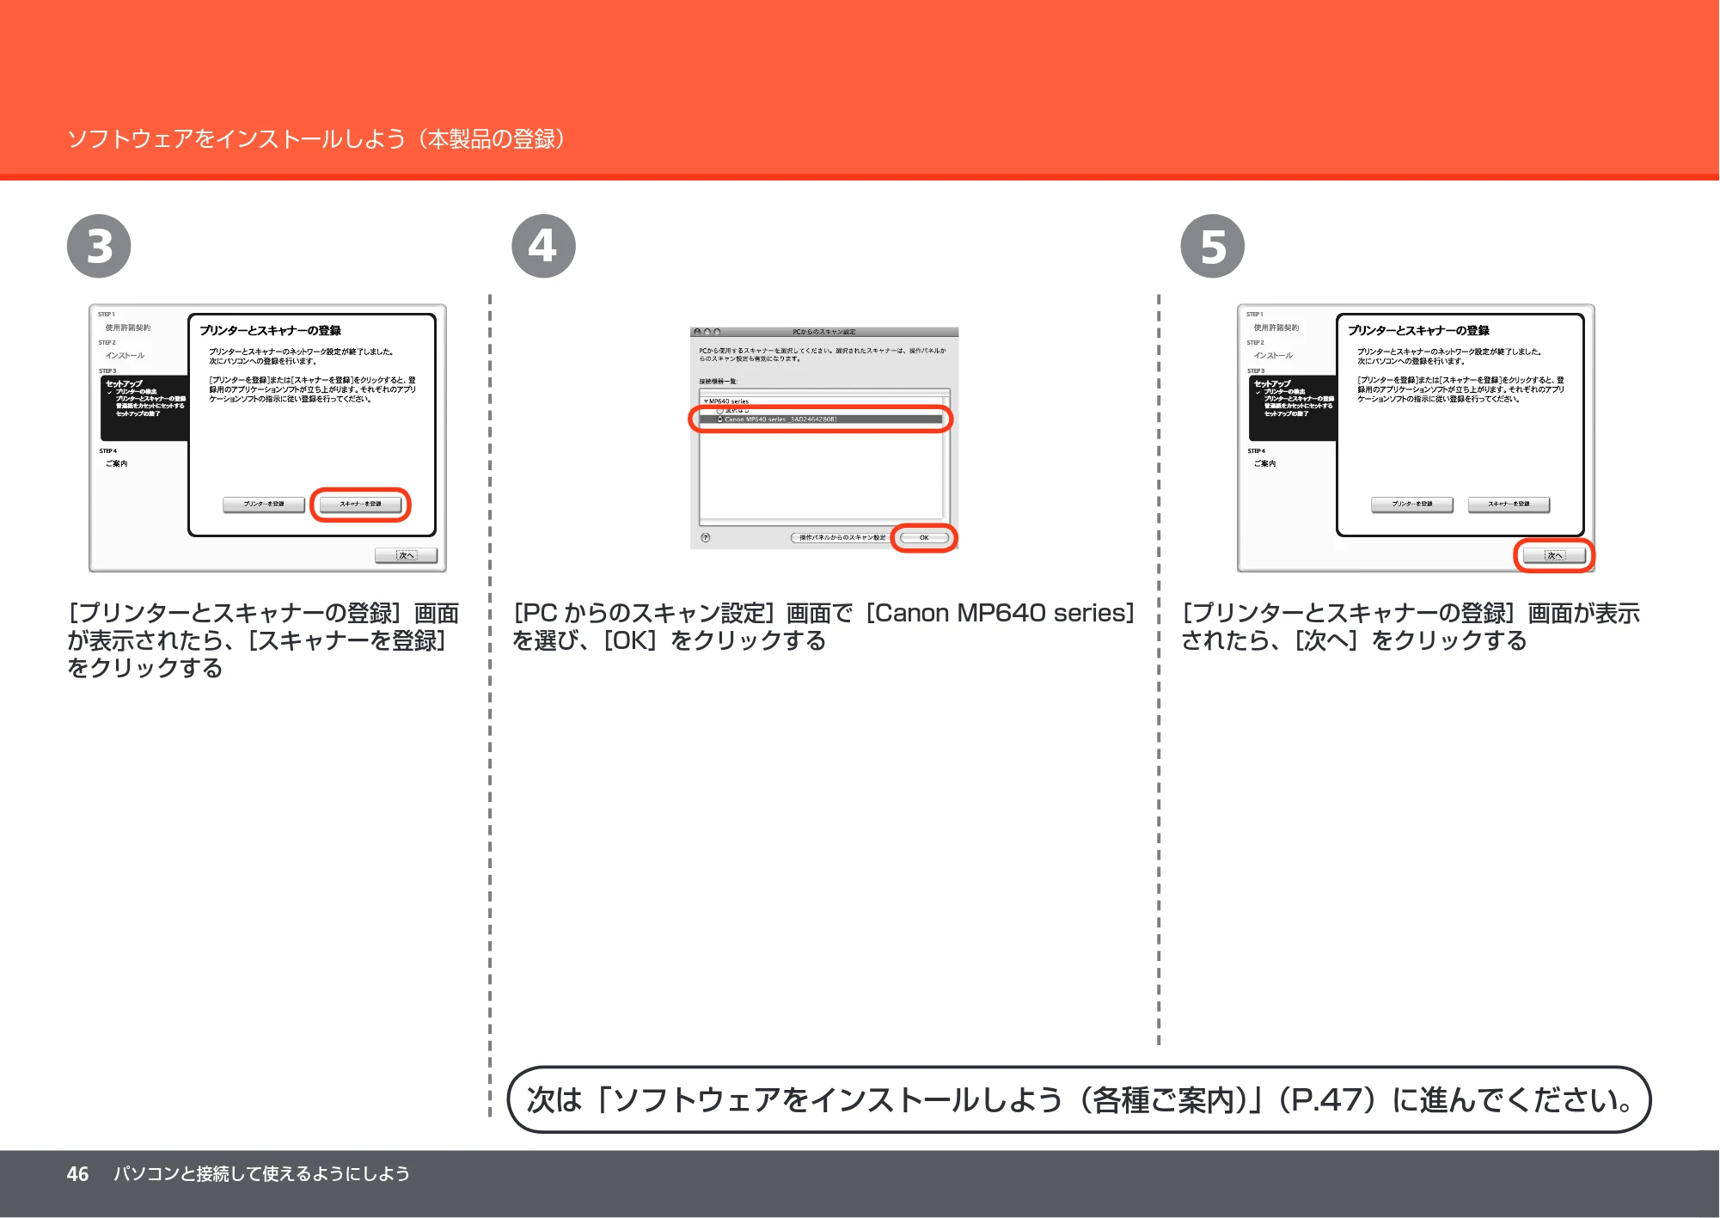The image size is (1720, 1218).
Task: Click the orange header title ソフトウェアをインストールしよう
Action: coord(316,138)
